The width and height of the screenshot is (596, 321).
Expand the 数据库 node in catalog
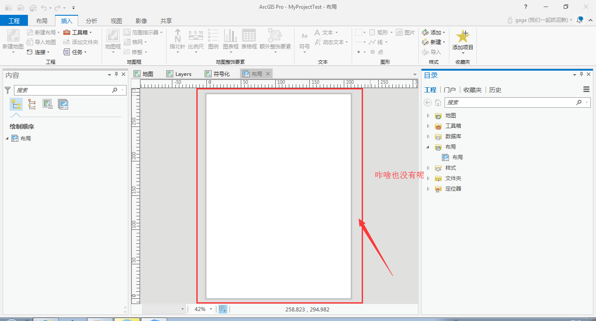coord(428,137)
